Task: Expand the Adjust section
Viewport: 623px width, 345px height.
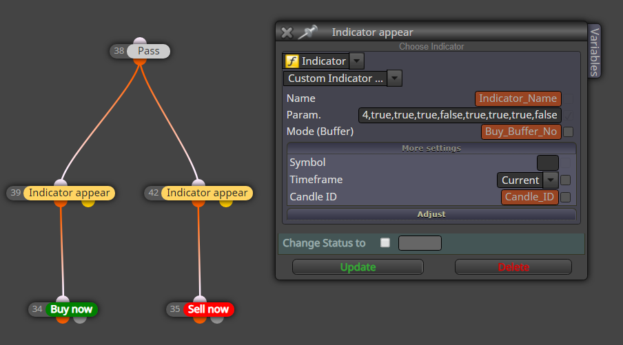Action: coord(431,214)
